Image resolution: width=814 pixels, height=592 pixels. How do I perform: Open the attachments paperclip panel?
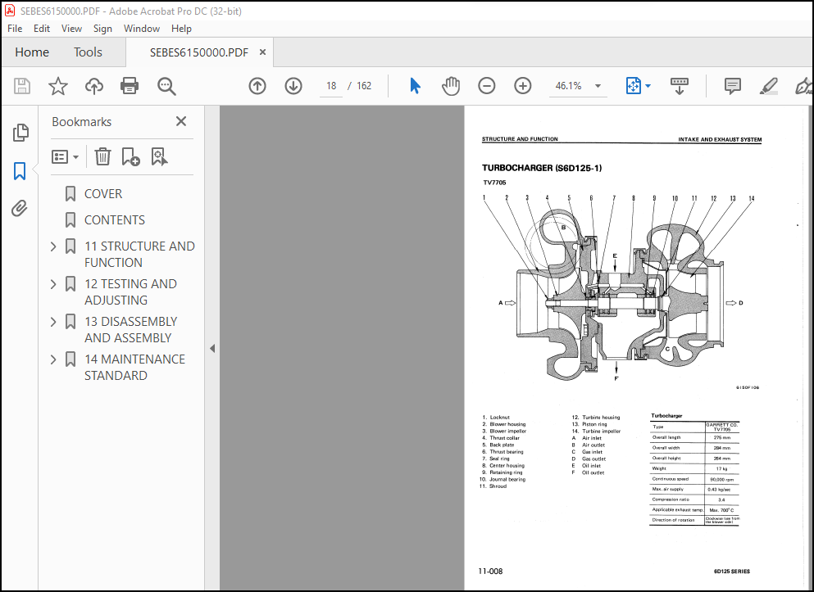[x=20, y=209]
